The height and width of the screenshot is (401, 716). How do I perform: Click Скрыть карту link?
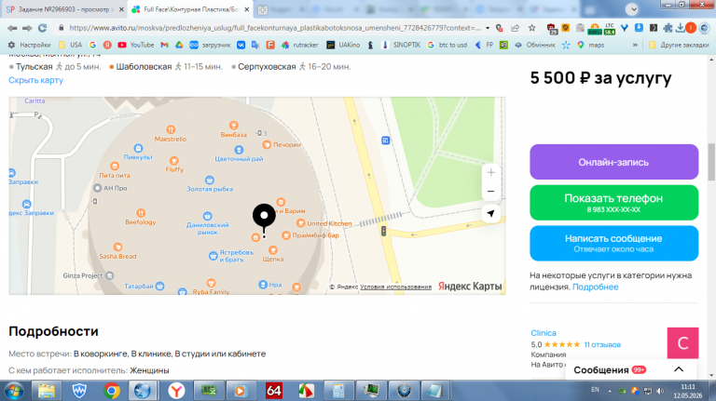click(35, 80)
